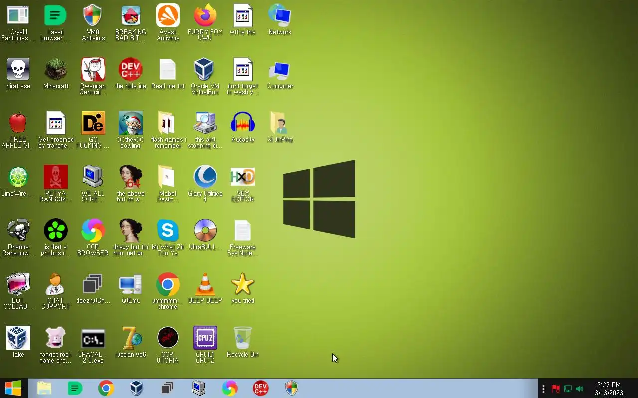Open the 'fake' VirtualBox icon
The image size is (638, 398).
[x=18, y=338]
